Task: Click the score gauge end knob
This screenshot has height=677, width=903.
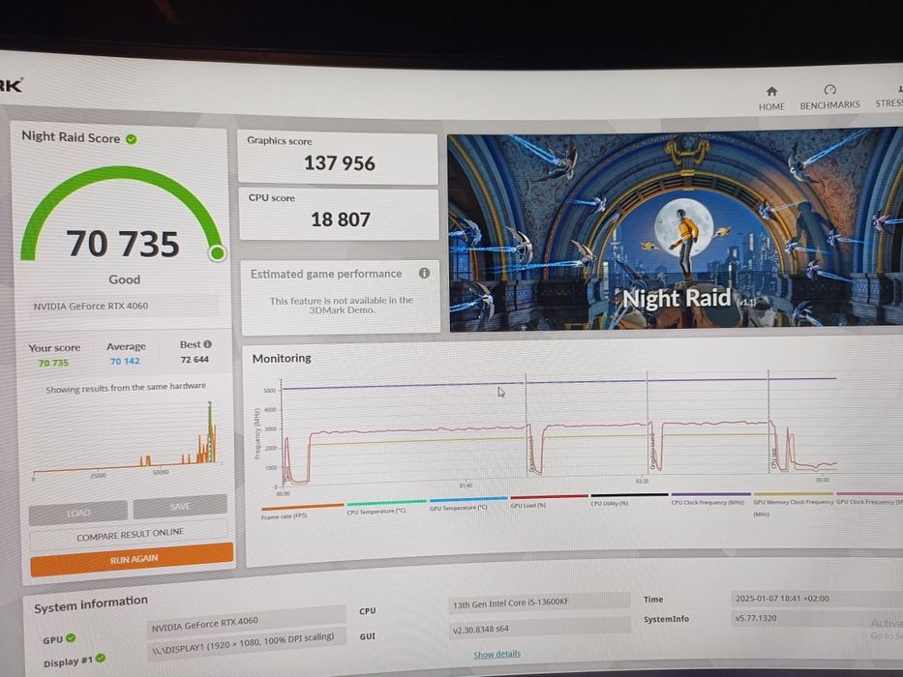Action: (218, 252)
